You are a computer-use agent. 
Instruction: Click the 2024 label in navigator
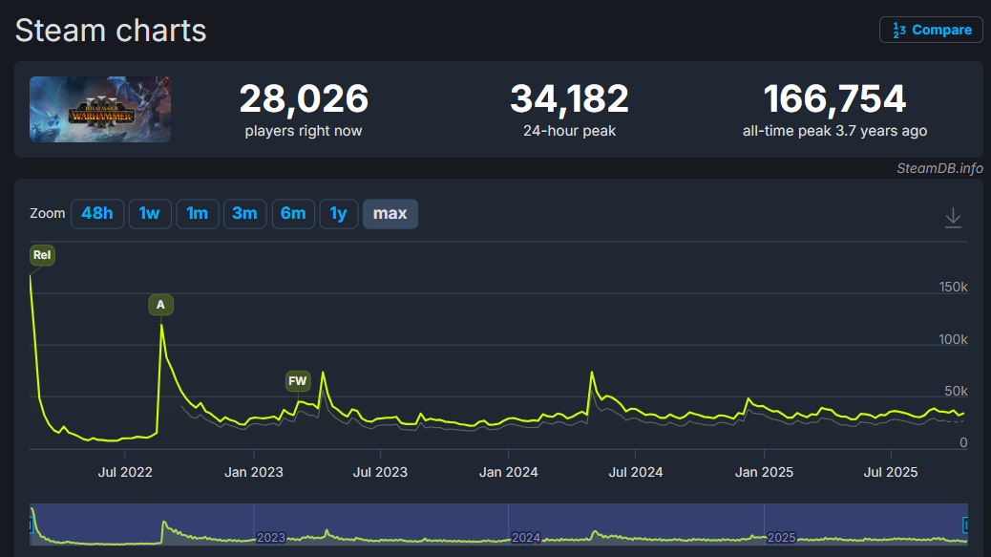526,537
